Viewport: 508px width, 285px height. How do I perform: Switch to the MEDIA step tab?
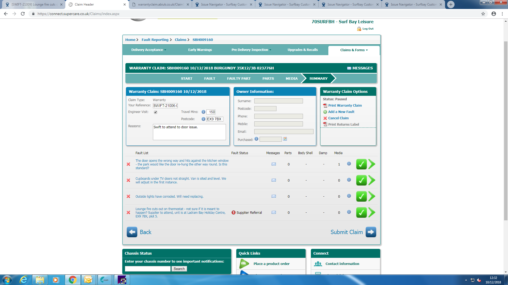[x=292, y=78]
